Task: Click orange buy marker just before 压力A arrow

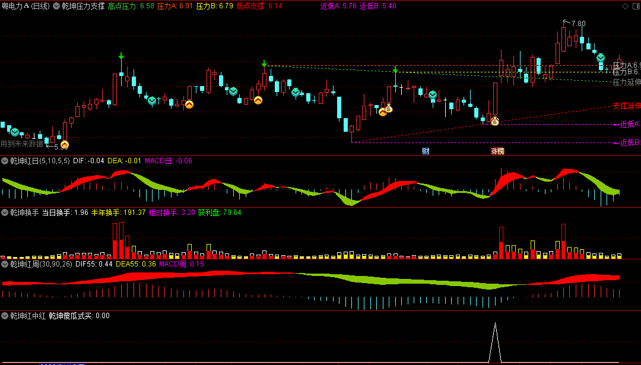Action: (258, 100)
